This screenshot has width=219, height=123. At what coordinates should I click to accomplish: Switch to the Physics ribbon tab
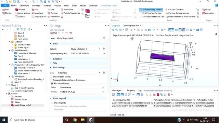point(57,5)
